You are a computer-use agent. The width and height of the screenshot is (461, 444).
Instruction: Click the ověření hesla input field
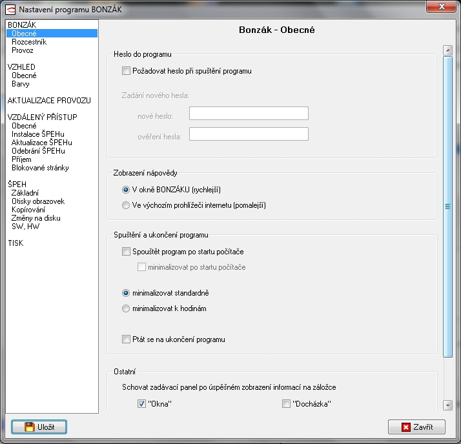point(249,134)
